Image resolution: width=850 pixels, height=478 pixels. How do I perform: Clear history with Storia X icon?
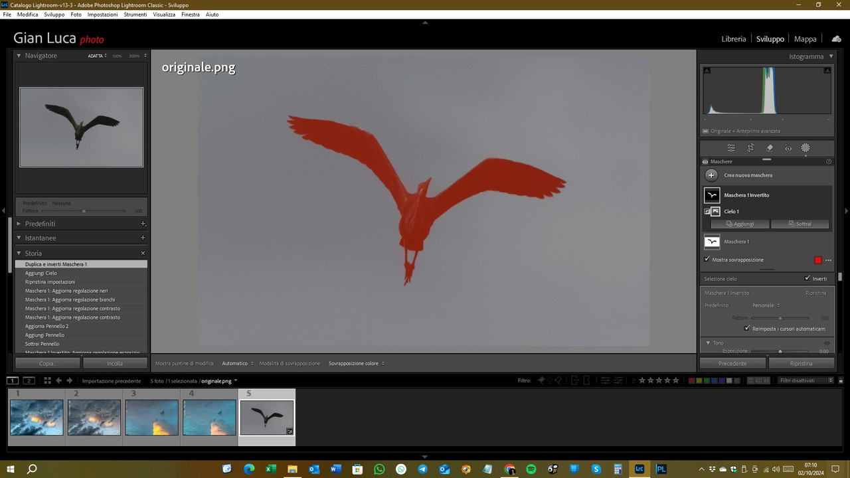coord(143,253)
